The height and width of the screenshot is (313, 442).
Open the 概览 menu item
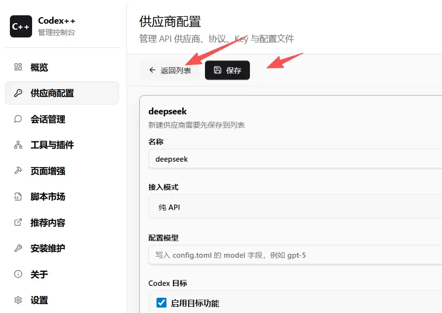click(62, 67)
